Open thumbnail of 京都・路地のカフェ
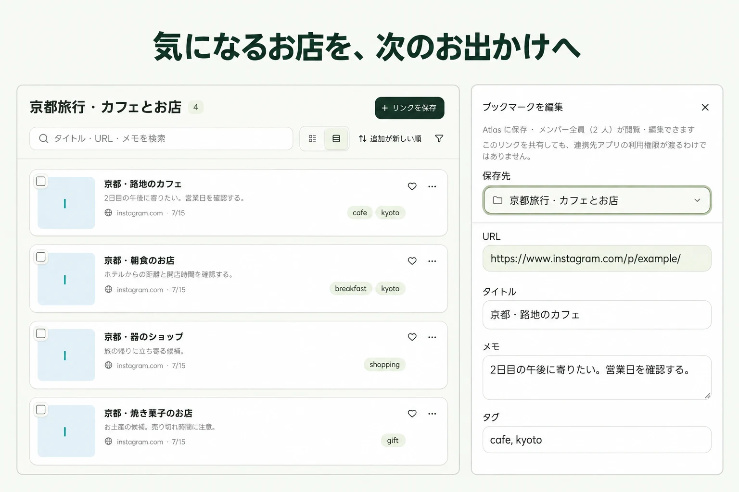The image size is (739, 492). point(66,203)
